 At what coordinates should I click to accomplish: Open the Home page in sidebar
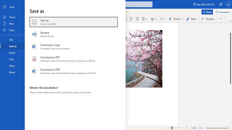coord(12,17)
